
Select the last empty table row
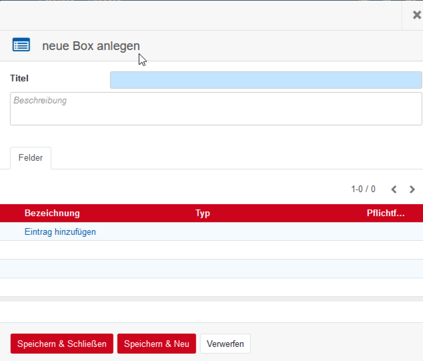[x=211, y=287]
